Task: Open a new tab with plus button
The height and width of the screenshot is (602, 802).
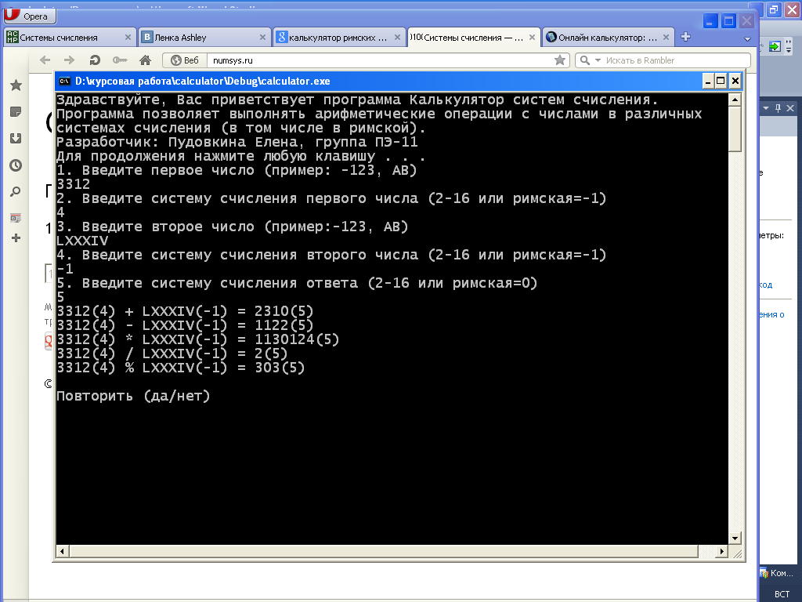Action: (686, 37)
